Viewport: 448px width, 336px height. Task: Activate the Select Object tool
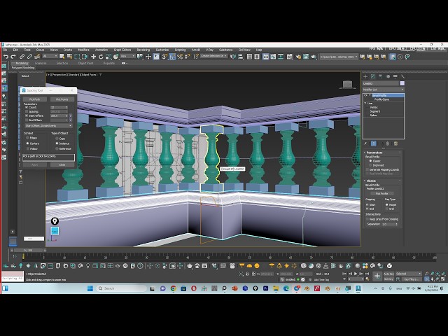pyautogui.click(x=62, y=57)
